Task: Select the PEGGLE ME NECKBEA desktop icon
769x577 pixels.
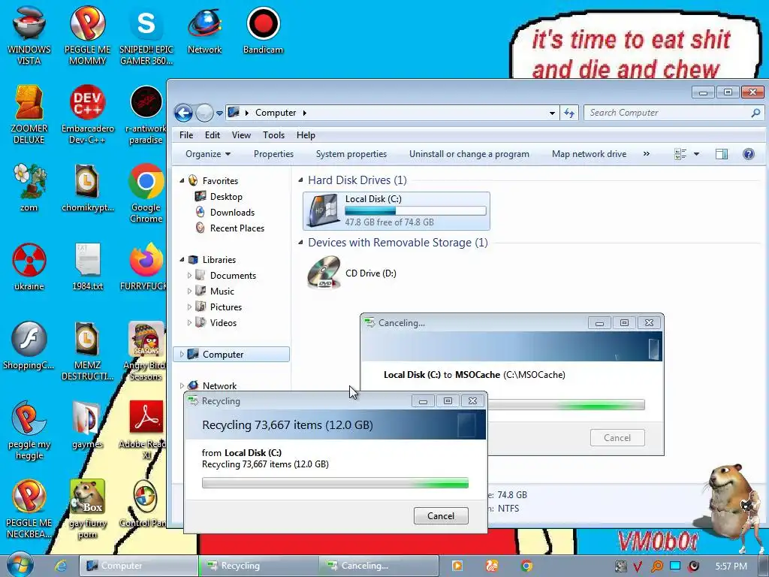Action: (x=29, y=509)
